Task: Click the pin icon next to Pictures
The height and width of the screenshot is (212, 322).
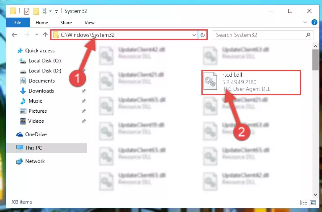Action: coord(84,111)
